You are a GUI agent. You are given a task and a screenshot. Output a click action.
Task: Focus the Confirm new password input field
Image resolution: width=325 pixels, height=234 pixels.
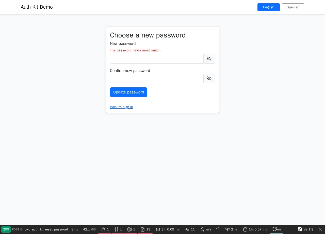click(x=157, y=79)
